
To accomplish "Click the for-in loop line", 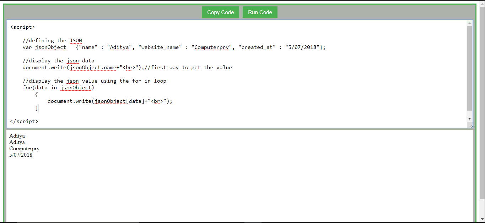I will [58, 88].
